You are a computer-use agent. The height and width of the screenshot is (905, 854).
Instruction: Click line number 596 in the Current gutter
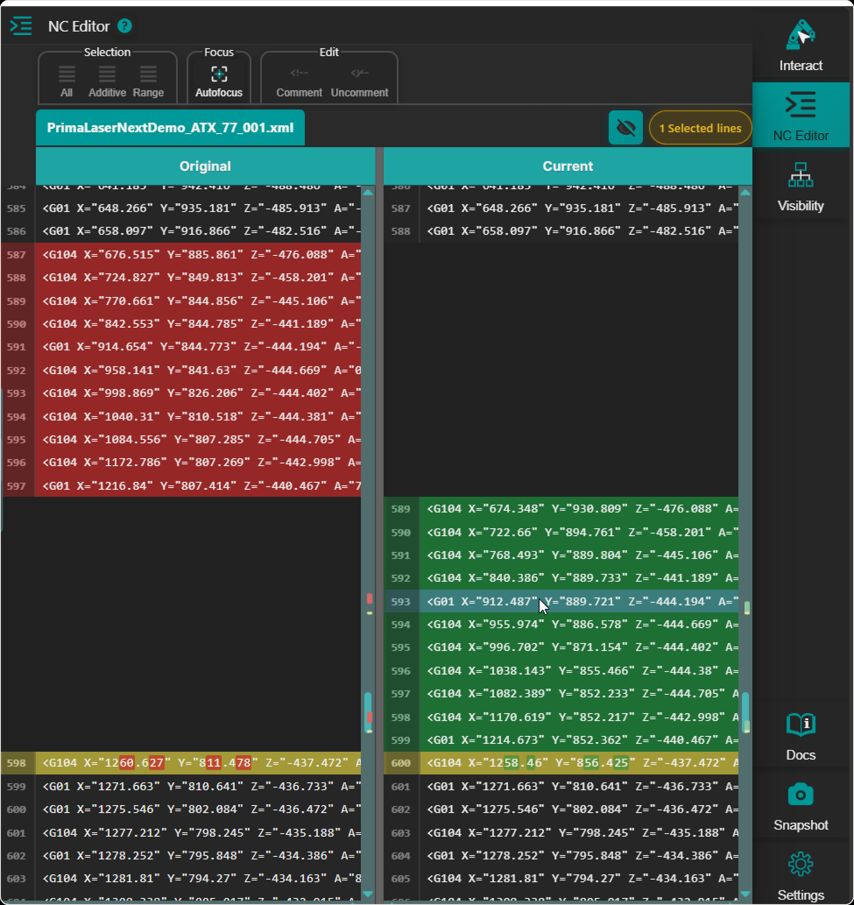[401, 671]
